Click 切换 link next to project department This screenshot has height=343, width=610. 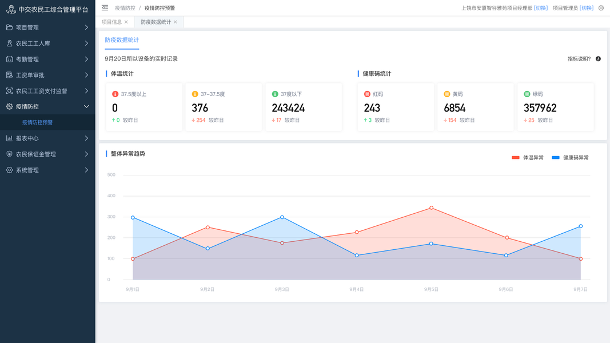coord(541,8)
